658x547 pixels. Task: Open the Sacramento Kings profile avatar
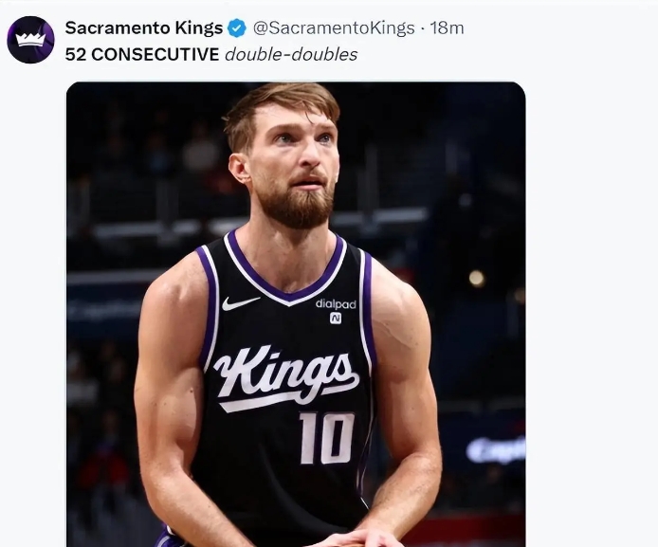[30, 40]
